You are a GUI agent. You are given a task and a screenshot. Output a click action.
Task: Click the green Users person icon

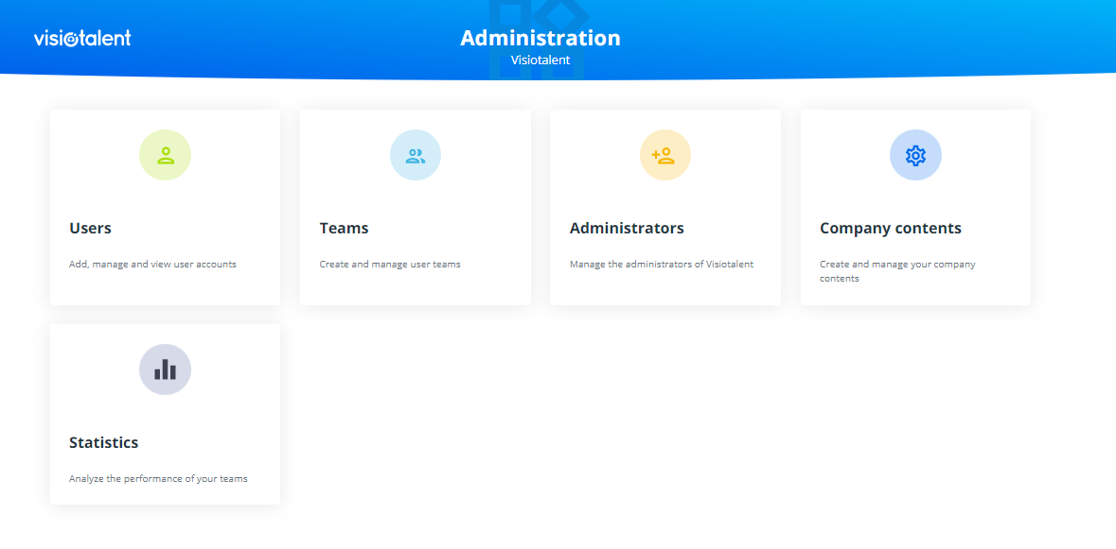[165, 155]
